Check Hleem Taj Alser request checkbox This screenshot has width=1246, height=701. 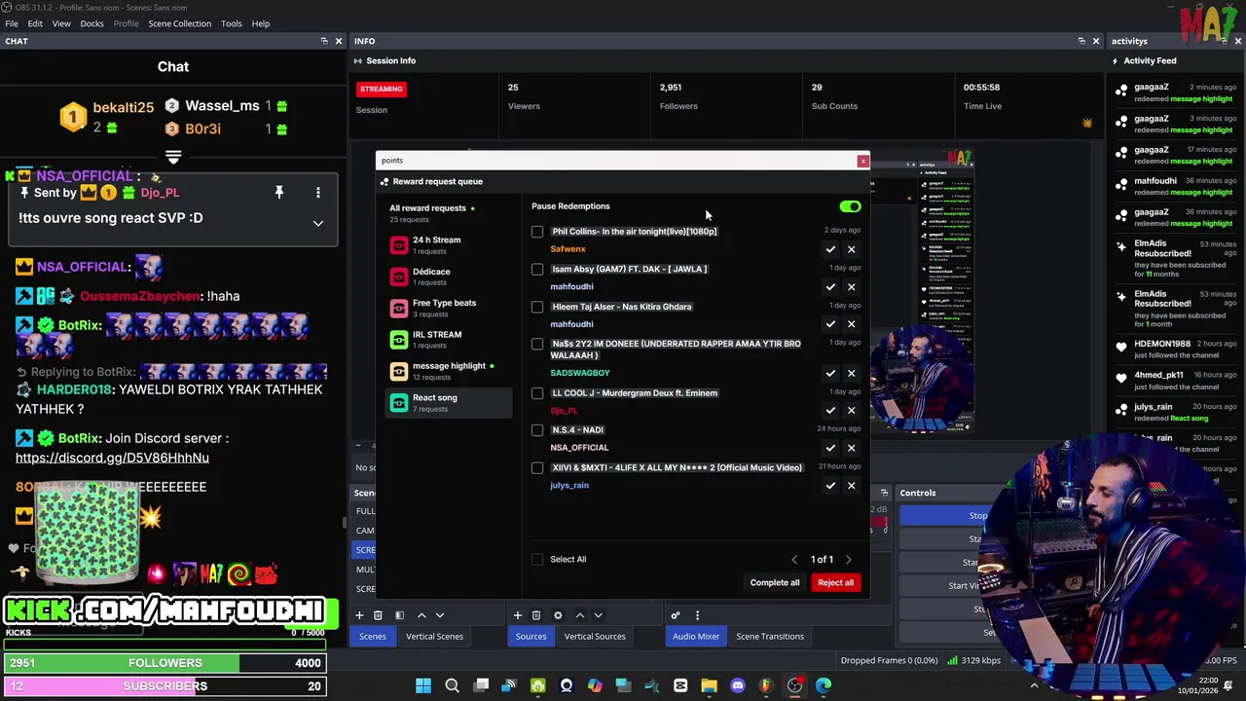point(537,307)
